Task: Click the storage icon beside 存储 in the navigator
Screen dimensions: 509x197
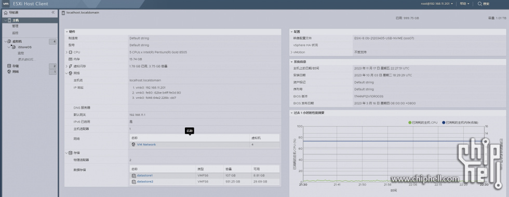Action: [9, 66]
